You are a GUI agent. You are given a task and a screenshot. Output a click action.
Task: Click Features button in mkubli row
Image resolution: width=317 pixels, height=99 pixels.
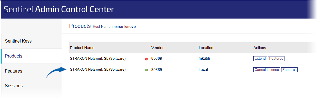coord(276,59)
